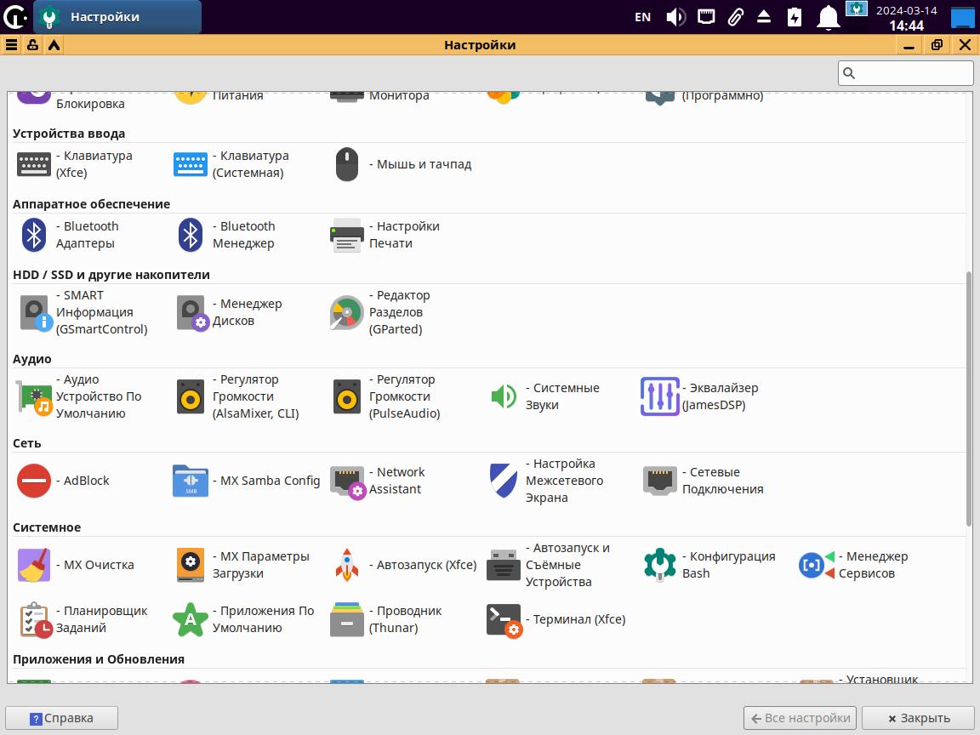
Task: Click the clipboard paperclip tray icon
Action: pyautogui.click(x=736, y=17)
